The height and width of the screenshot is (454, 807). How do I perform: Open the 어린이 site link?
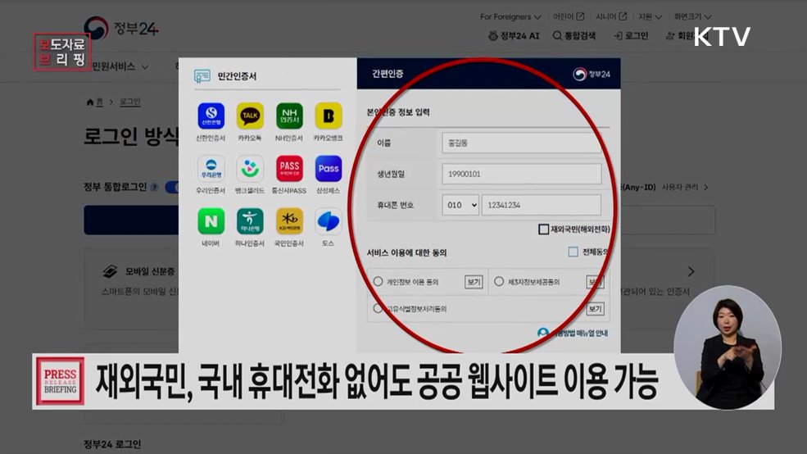tap(569, 16)
